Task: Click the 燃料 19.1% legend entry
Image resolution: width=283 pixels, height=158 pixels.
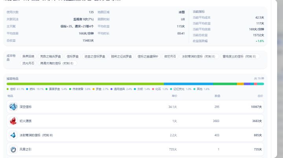Action: pyautogui.click(x=35, y=89)
